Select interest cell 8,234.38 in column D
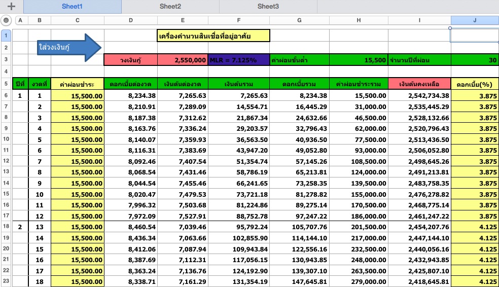The image size is (499, 287). [131, 95]
